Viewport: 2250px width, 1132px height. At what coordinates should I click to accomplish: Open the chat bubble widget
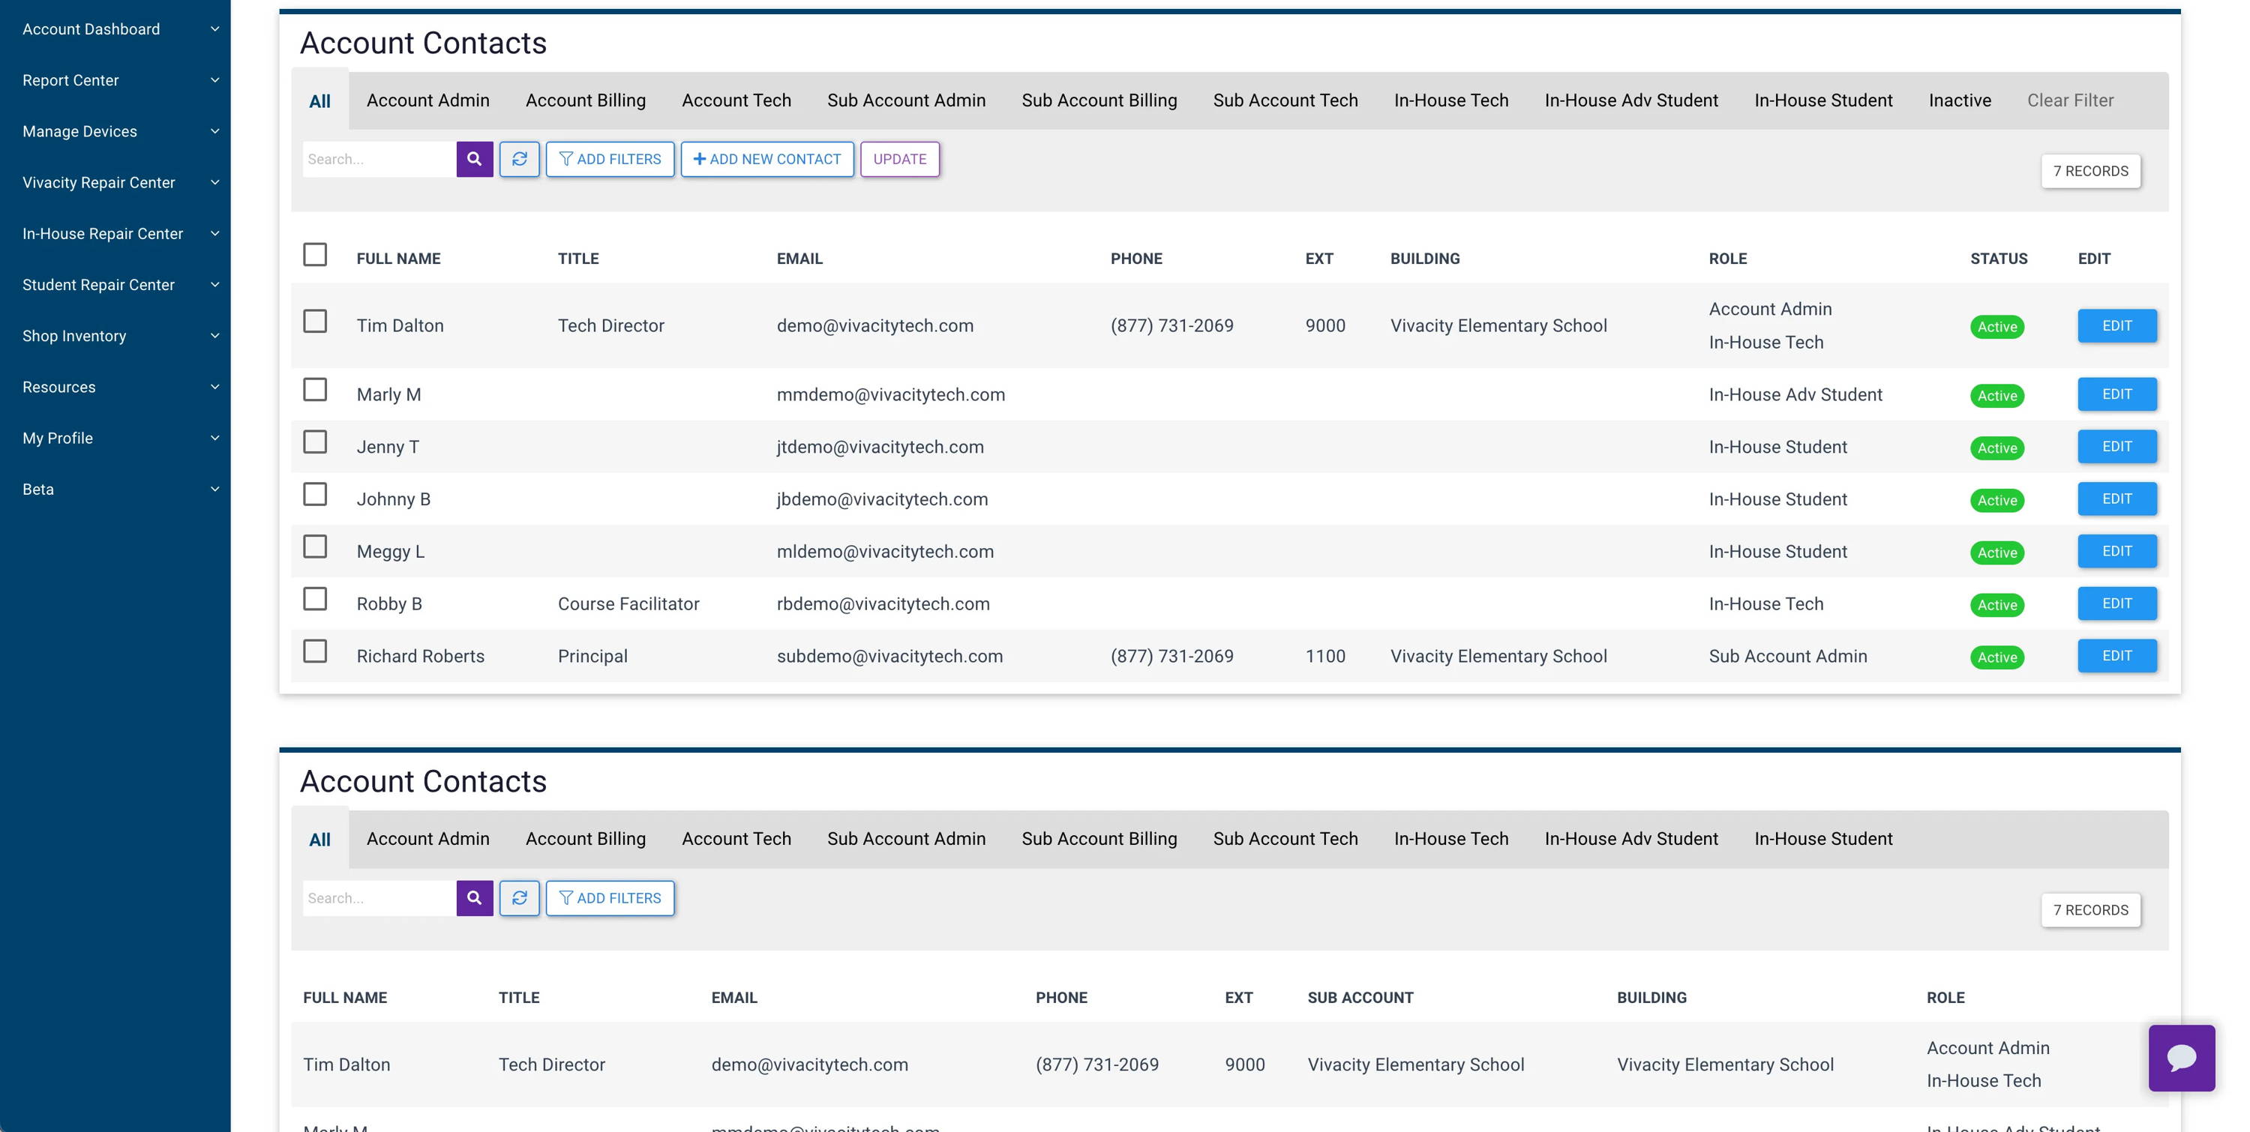pos(2181,1058)
